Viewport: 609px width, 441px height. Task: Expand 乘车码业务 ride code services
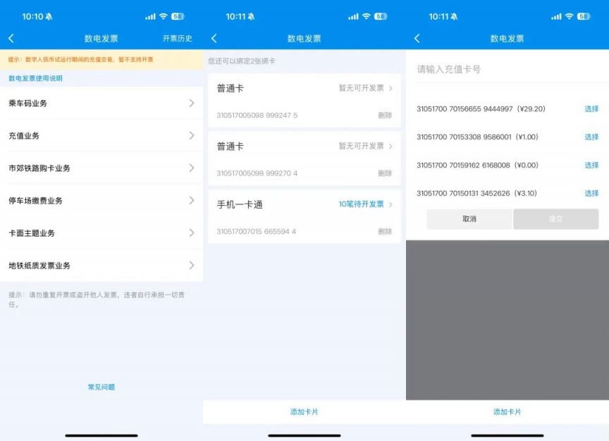(x=102, y=103)
